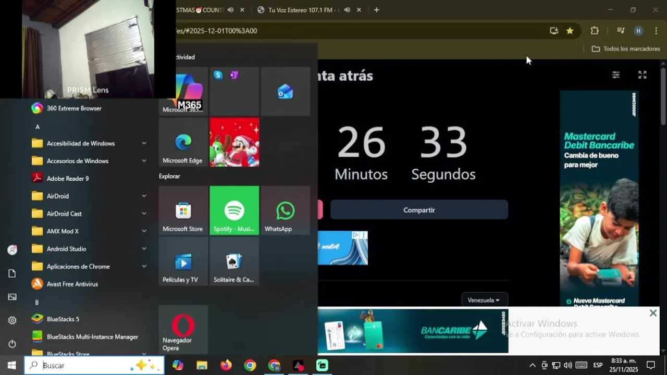
Task: Open Documents from Start sidebar
Action: coord(12,273)
